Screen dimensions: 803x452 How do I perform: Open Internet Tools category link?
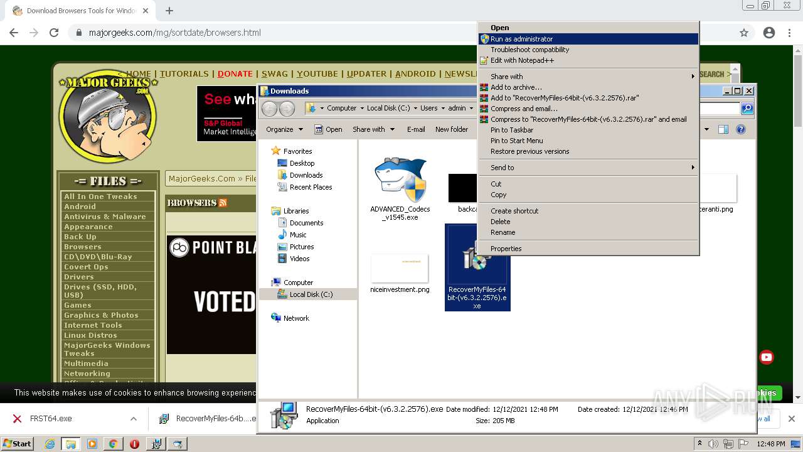(x=93, y=325)
